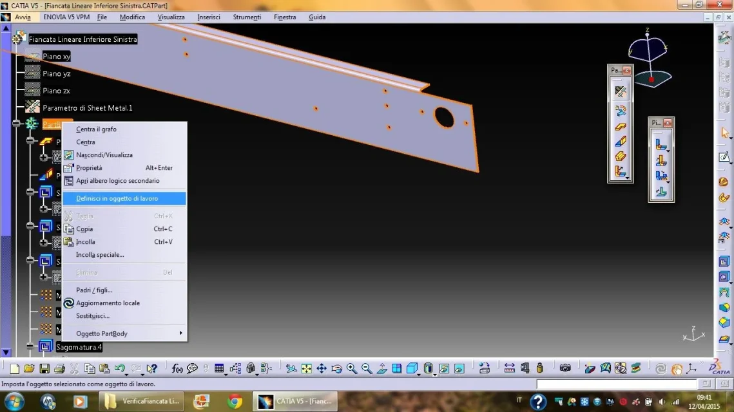
Task: Click Padri / figli... entry
Action: 124,290
